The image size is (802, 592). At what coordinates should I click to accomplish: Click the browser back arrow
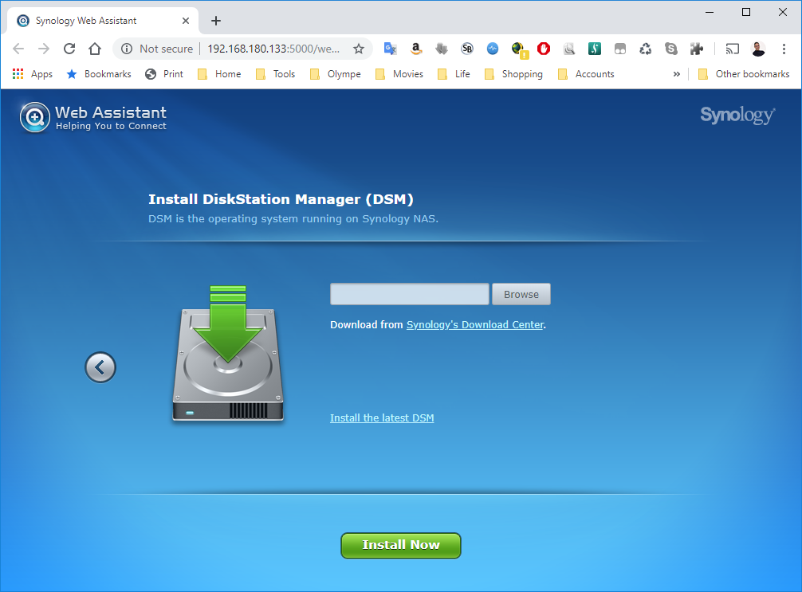tap(18, 49)
